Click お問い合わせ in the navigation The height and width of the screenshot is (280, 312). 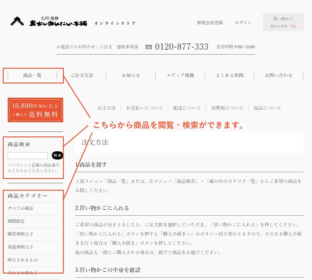click(279, 75)
